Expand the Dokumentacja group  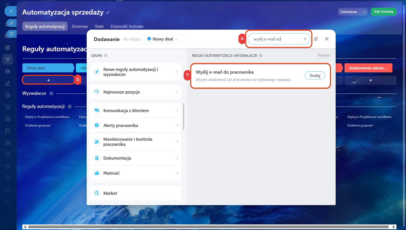point(135,158)
